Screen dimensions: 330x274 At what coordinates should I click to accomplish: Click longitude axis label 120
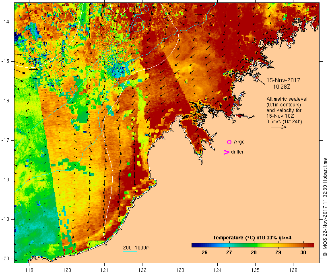[67, 270]
